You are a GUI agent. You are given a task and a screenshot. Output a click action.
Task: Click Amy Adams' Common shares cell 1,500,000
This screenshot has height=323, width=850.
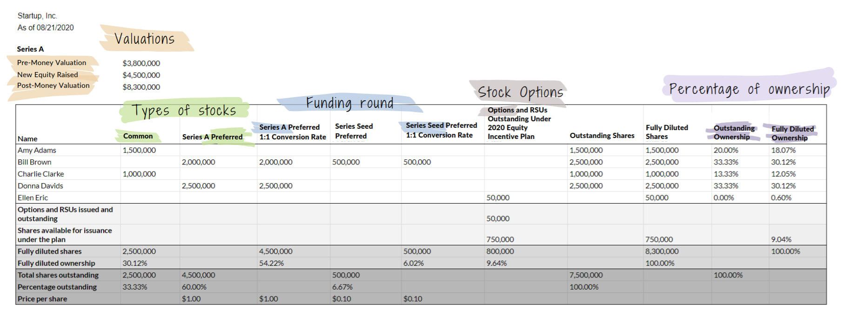point(139,150)
